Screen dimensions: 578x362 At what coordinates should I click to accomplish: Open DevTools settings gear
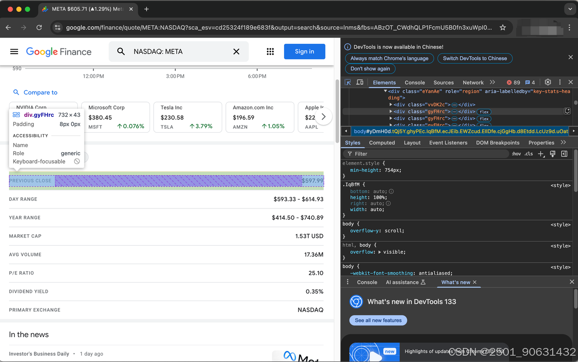click(548, 82)
